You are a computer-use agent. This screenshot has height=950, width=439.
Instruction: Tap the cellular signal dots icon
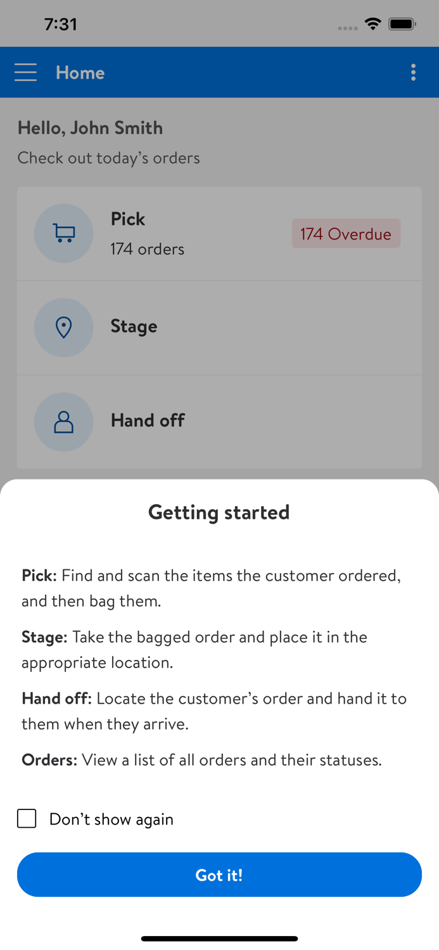[347, 27]
